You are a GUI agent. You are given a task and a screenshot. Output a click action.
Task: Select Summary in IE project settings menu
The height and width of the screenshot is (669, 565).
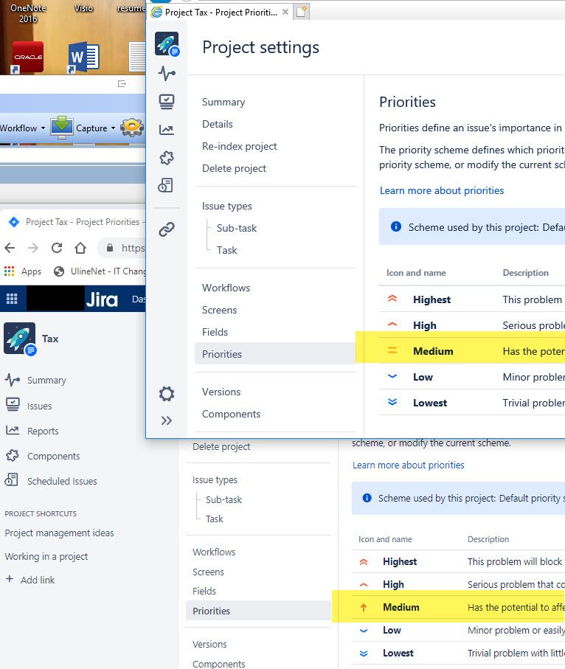(x=223, y=102)
